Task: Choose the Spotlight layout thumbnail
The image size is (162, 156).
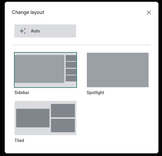Action: (x=118, y=70)
